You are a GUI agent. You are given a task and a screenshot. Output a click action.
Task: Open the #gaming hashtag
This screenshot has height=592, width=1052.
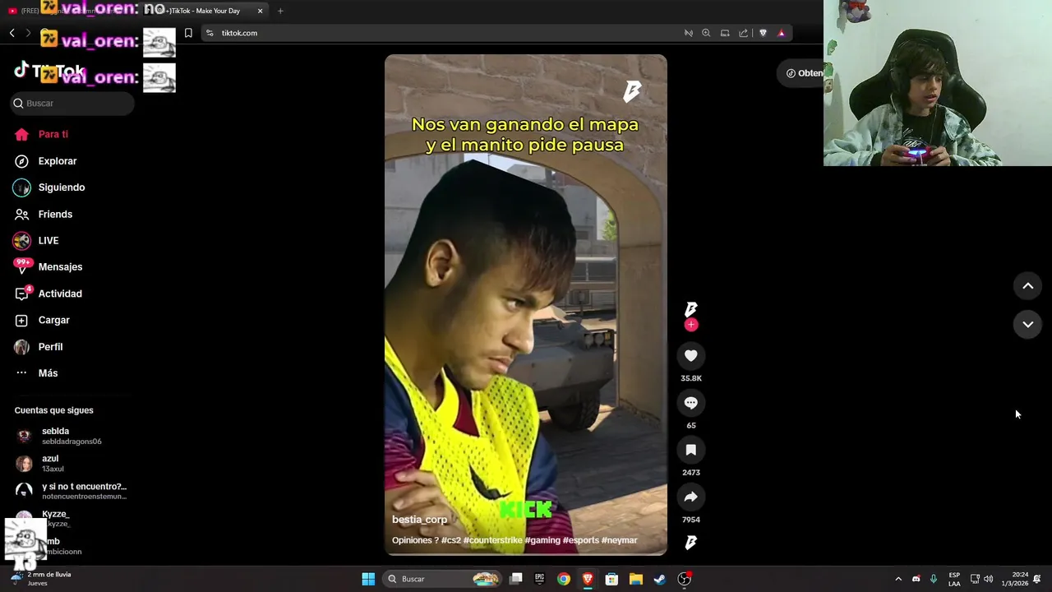(542, 540)
